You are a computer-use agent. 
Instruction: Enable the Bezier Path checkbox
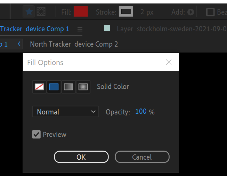[210, 12]
